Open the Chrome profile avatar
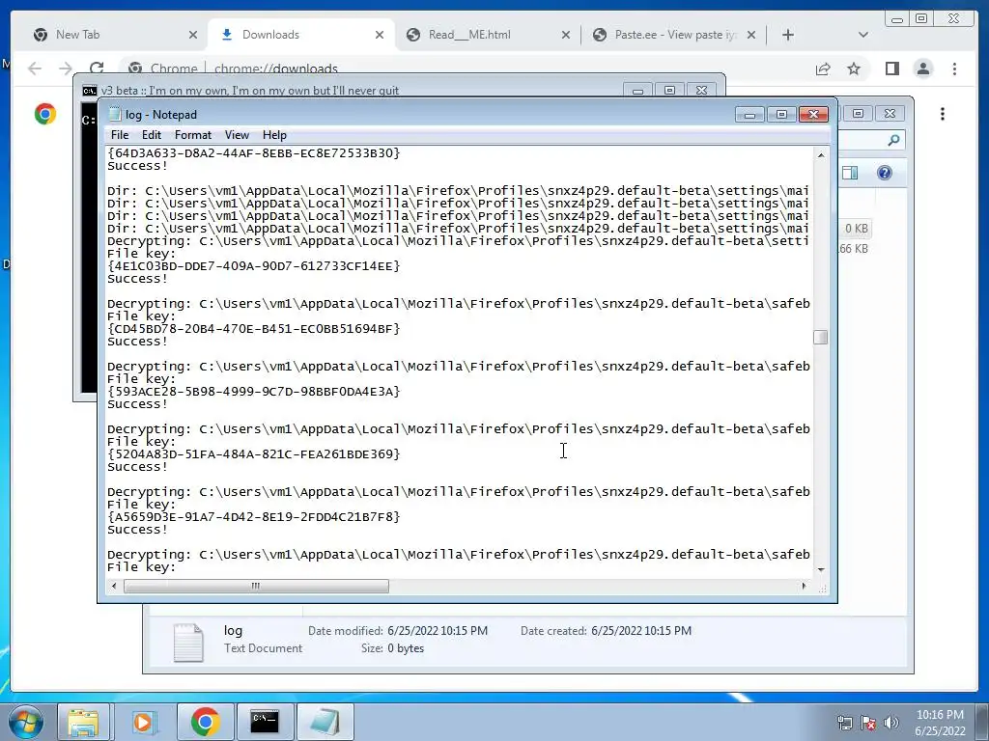Screen dimensions: 989x741 pos(922,69)
